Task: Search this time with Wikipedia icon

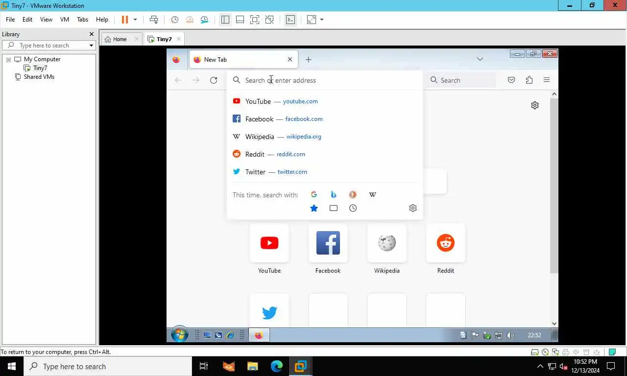Action: point(373,194)
